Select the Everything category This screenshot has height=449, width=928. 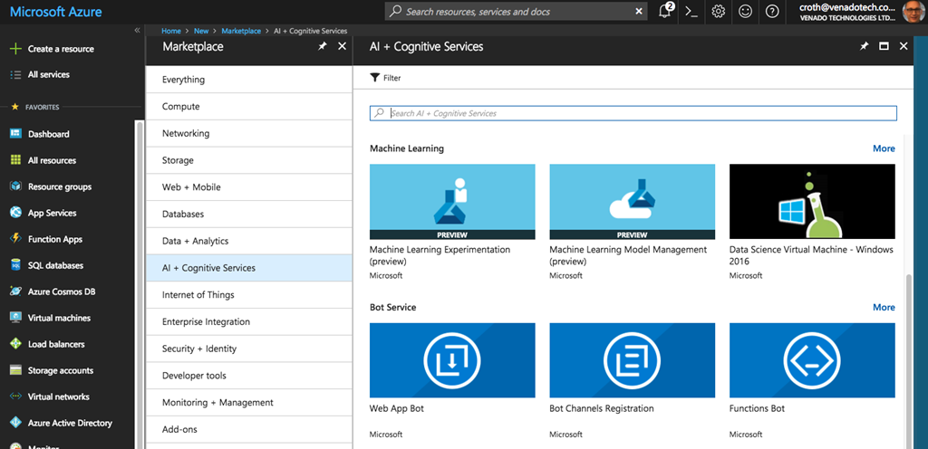point(249,80)
